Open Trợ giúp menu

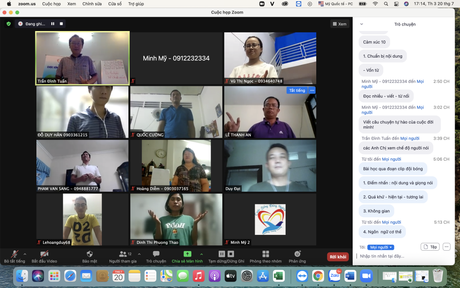click(136, 4)
